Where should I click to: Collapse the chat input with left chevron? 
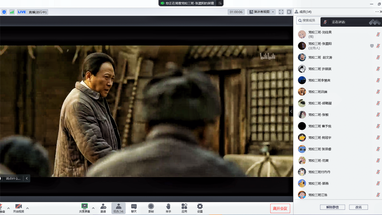point(27,178)
